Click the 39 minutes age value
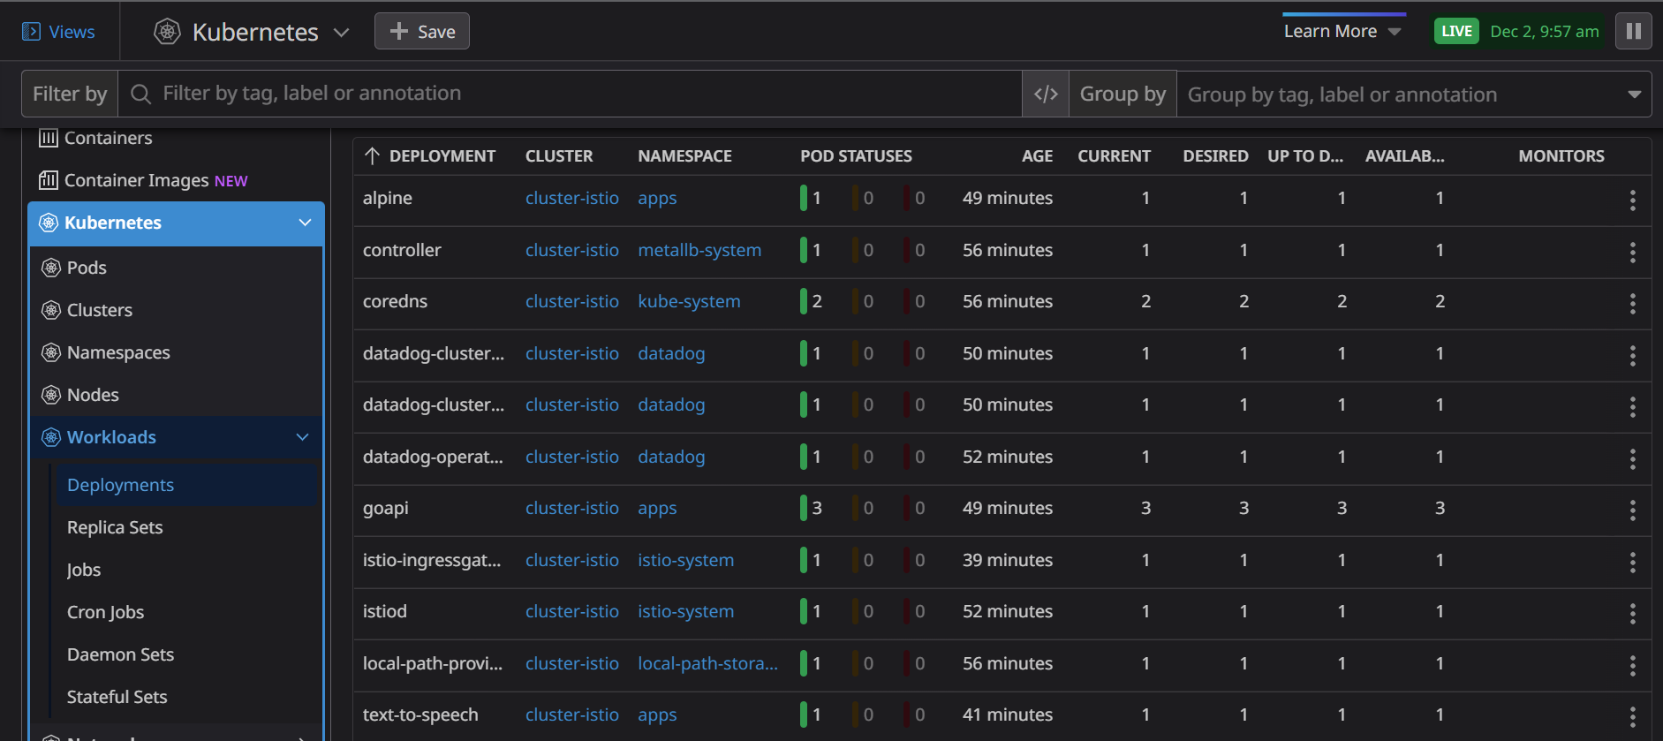Screen dimensions: 1663x741 pos(1008,560)
